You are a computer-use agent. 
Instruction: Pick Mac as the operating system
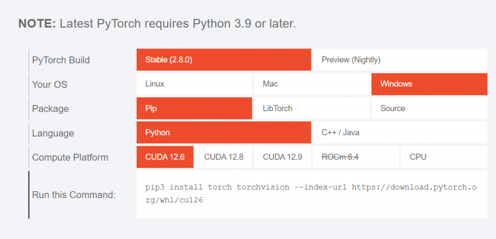pyautogui.click(x=311, y=84)
